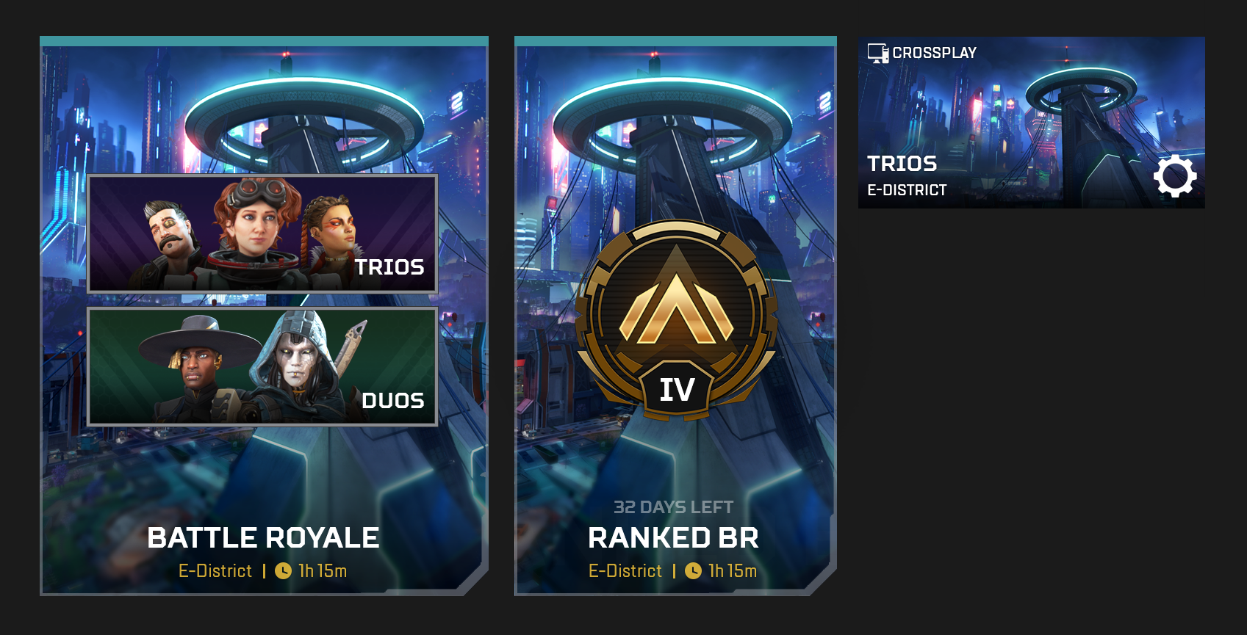Open the E-District label under Ranked BR

(x=625, y=571)
